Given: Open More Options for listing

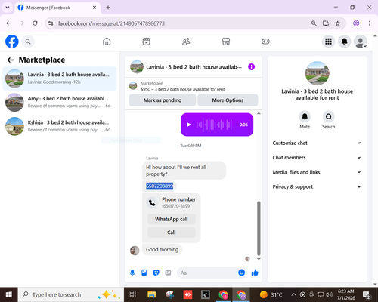Looking at the screenshot, I should 228,100.
